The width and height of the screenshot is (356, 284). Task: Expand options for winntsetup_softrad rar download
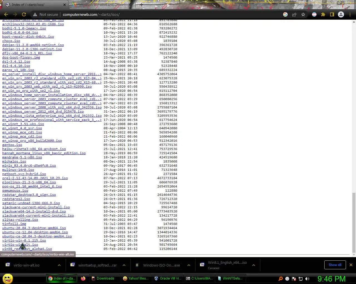(x=124, y=265)
